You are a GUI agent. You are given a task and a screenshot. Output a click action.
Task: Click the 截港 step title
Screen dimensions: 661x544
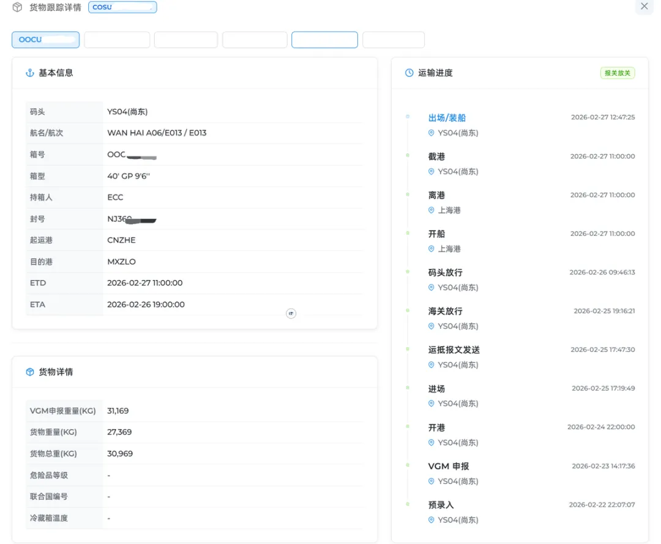click(x=436, y=156)
